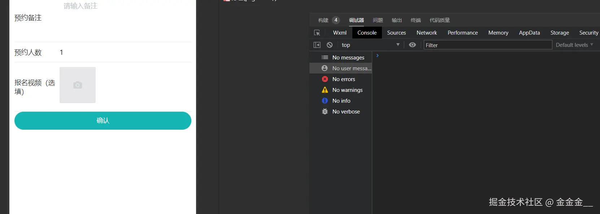This screenshot has height=214, width=600.
Task: Click the No messages list icon
Action: pyautogui.click(x=325, y=57)
